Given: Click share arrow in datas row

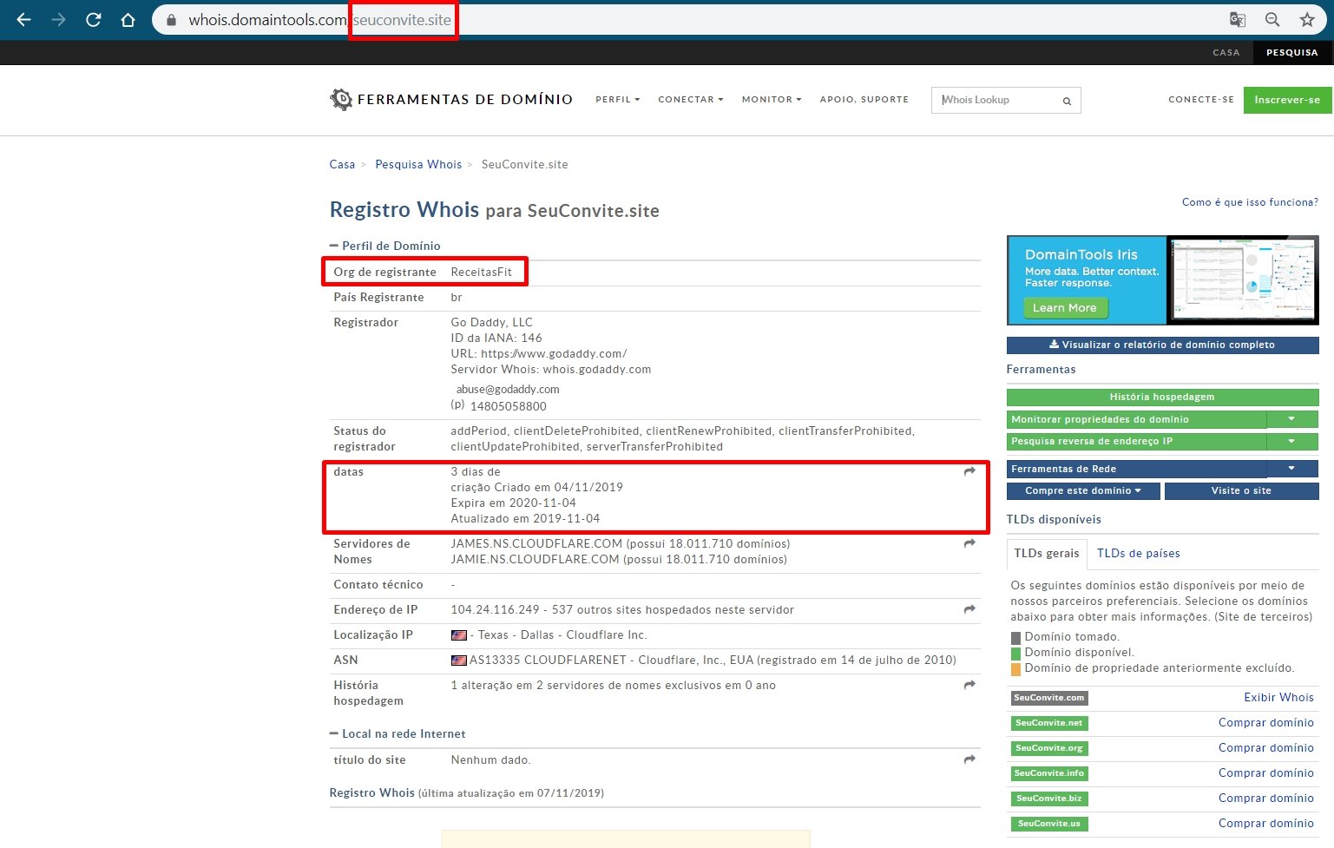Looking at the screenshot, I should (969, 471).
